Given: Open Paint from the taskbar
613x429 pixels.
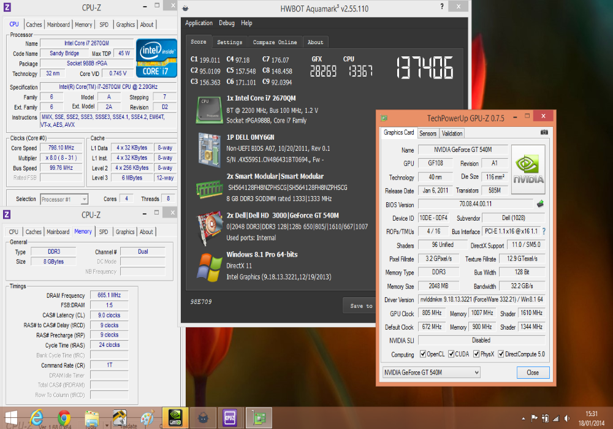Looking at the screenshot, I should click(147, 418).
